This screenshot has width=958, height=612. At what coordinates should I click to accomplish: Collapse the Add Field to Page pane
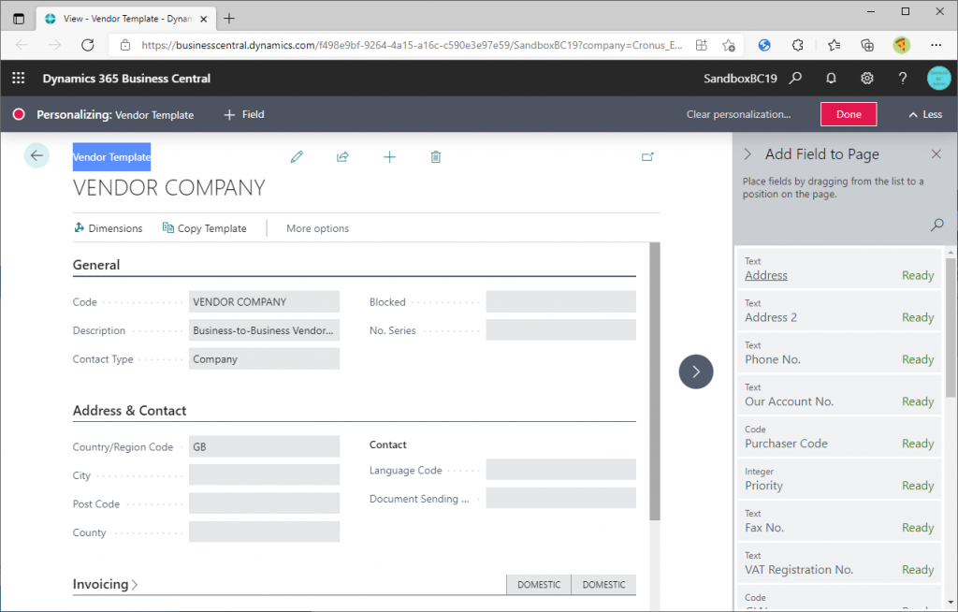[x=748, y=154]
